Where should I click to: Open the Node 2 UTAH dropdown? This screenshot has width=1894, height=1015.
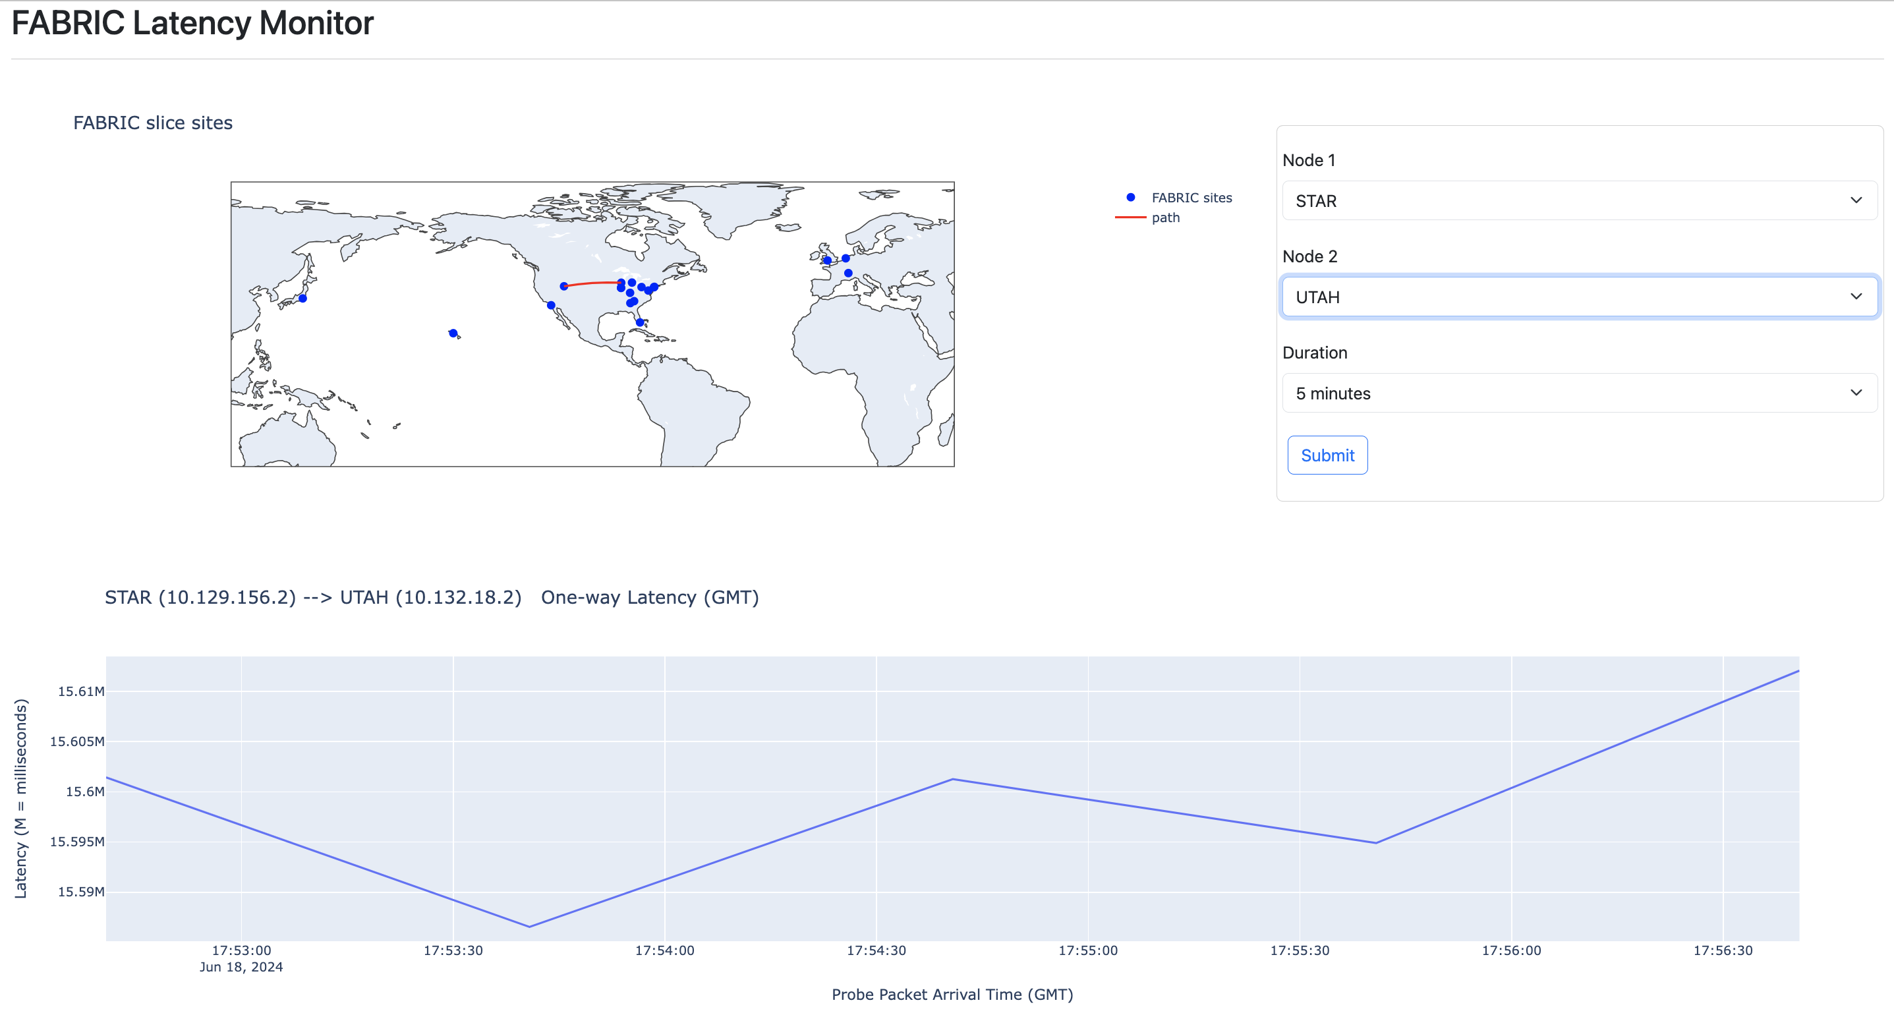(1578, 297)
